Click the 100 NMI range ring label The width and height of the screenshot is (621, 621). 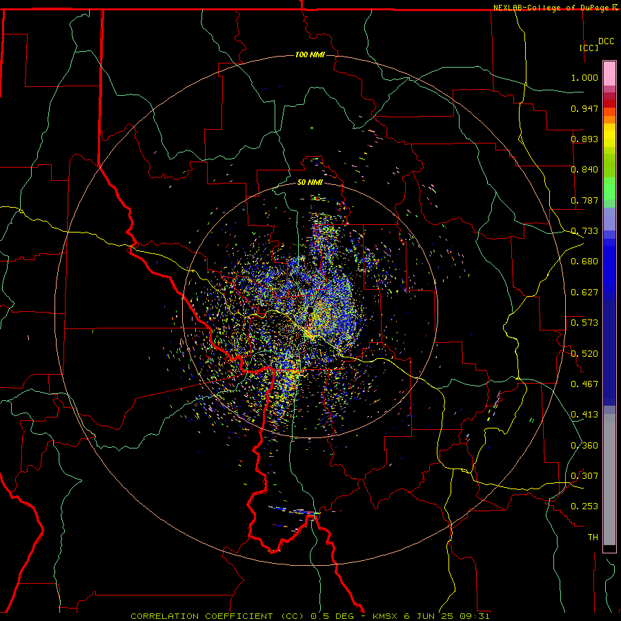(x=310, y=55)
